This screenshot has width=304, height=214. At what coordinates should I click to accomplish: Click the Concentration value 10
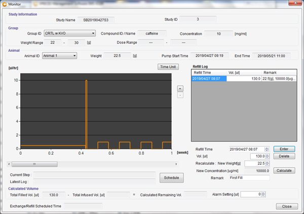pyautogui.click(x=218, y=34)
